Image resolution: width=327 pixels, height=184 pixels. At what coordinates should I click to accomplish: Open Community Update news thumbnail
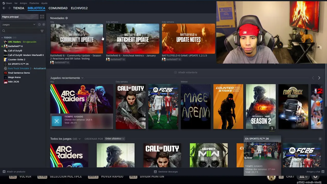click(77, 39)
